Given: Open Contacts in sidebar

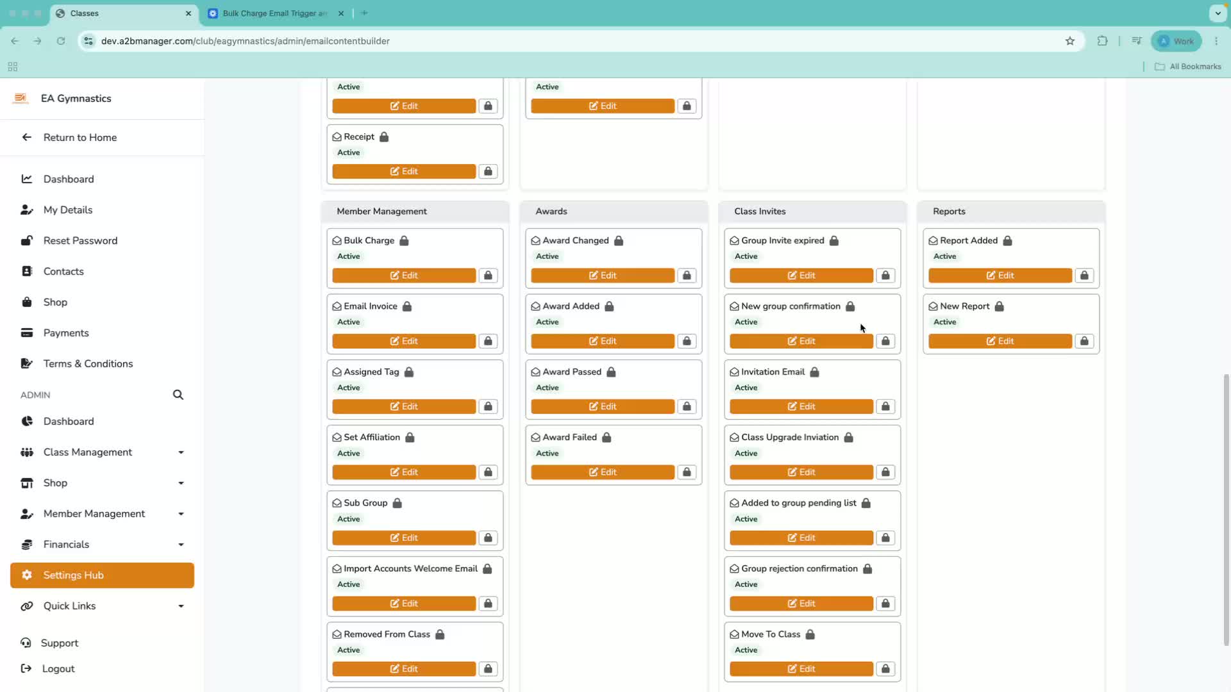Looking at the screenshot, I should [x=63, y=272].
